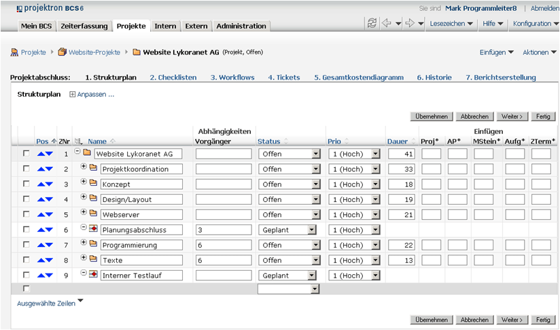Open the Ausgewählte Zeilen dropdown
The width and height of the screenshot is (560, 330).
click(x=50, y=303)
